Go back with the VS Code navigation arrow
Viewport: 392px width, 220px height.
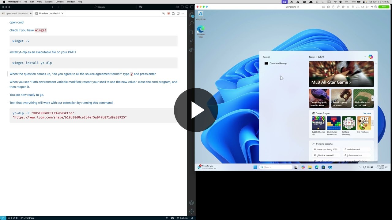[53, 7]
